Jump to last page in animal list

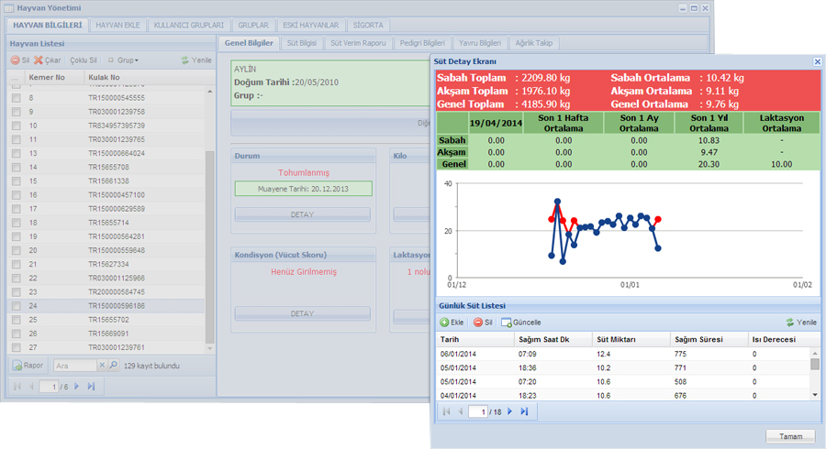tap(91, 387)
